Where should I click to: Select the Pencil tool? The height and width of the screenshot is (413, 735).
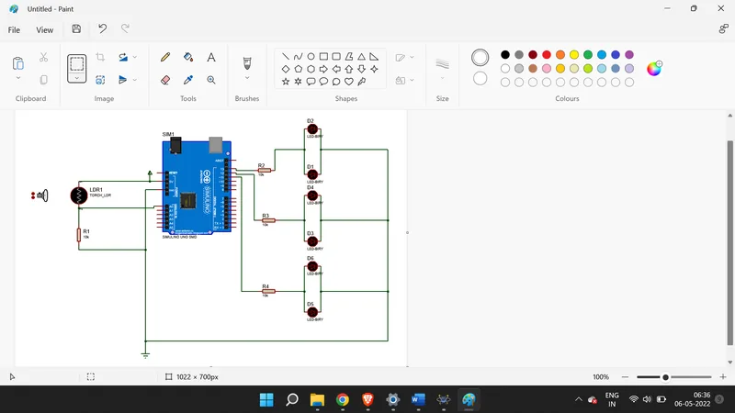pos(165,57)
